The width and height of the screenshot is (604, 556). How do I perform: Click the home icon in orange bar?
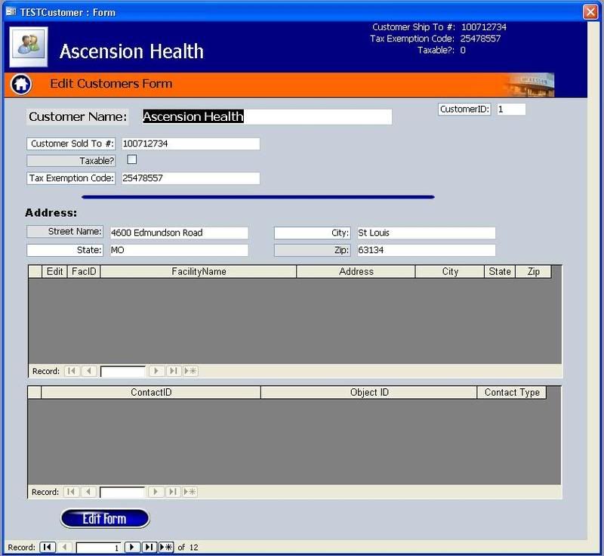click(x=21, y=84)
